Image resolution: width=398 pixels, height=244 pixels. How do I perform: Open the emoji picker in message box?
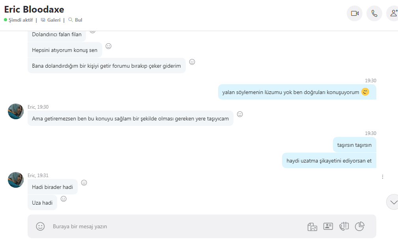40,226
